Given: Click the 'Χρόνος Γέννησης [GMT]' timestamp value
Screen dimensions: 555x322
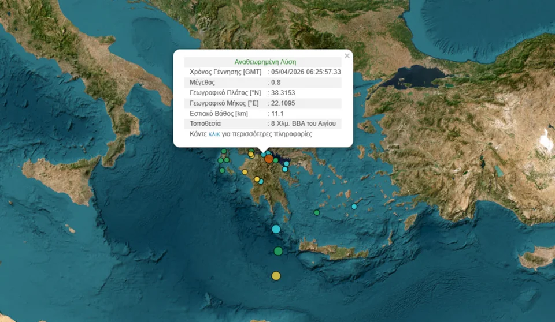Looking at the screenshot, I should click(306, 72).
